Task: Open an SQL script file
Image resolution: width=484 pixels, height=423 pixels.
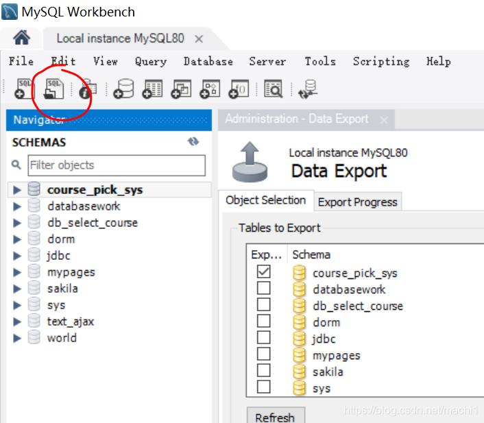Action: pos(54,89)
